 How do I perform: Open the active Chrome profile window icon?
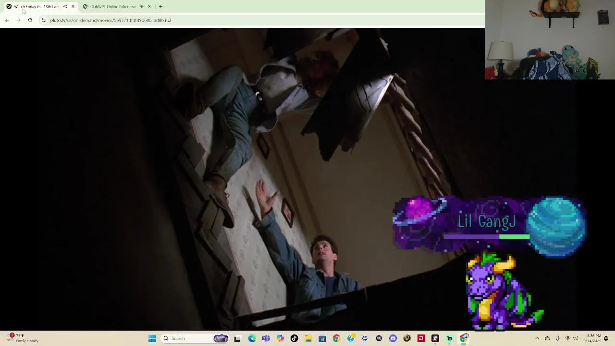click(x=464, y=338)
